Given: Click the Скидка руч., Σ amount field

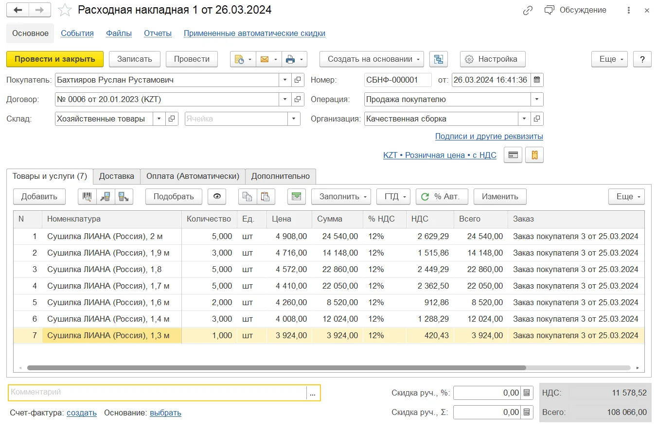Looking at the screenshot, I should (487, 413).
